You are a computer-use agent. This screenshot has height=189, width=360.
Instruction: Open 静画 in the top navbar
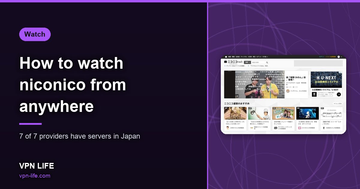(x=233, y=57)
